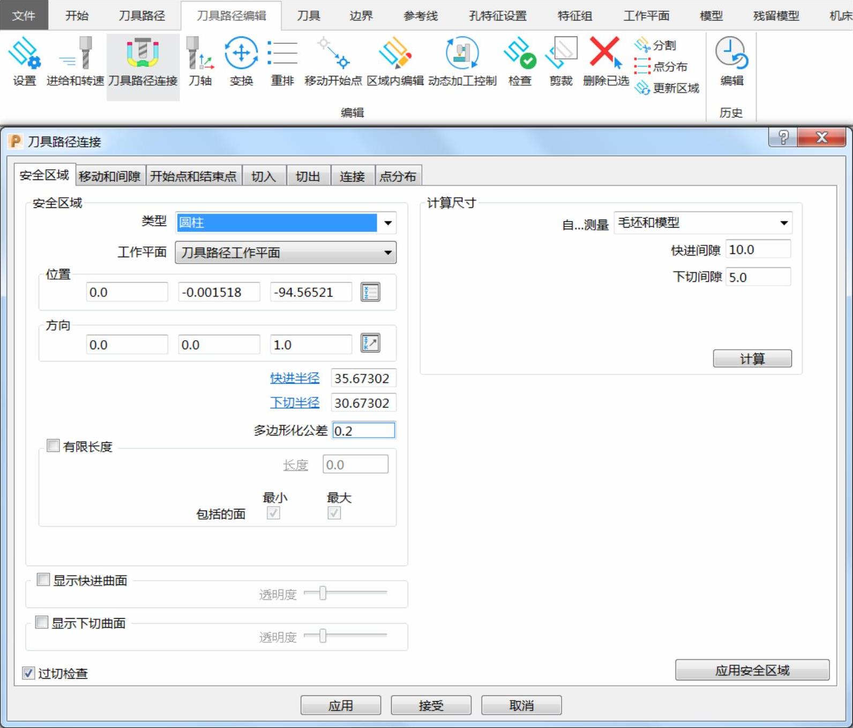
Task: Toggle the 最大 included face checkbox
Action: (x=334, y=513)
